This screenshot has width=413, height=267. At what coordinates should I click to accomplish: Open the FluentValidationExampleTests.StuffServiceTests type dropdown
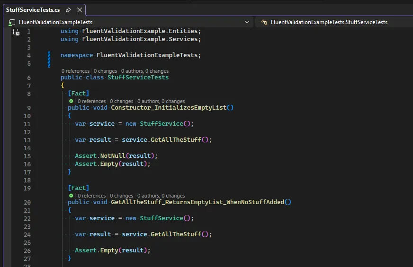pyautogui.click(x=329, y=22)
